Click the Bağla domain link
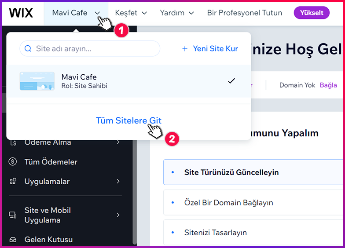 tap(328, 85)
